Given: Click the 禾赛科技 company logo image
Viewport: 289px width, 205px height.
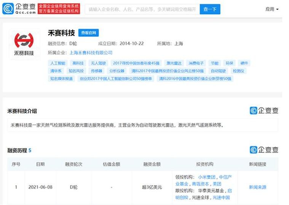Looking at the screenshot, I should point(24,44).
